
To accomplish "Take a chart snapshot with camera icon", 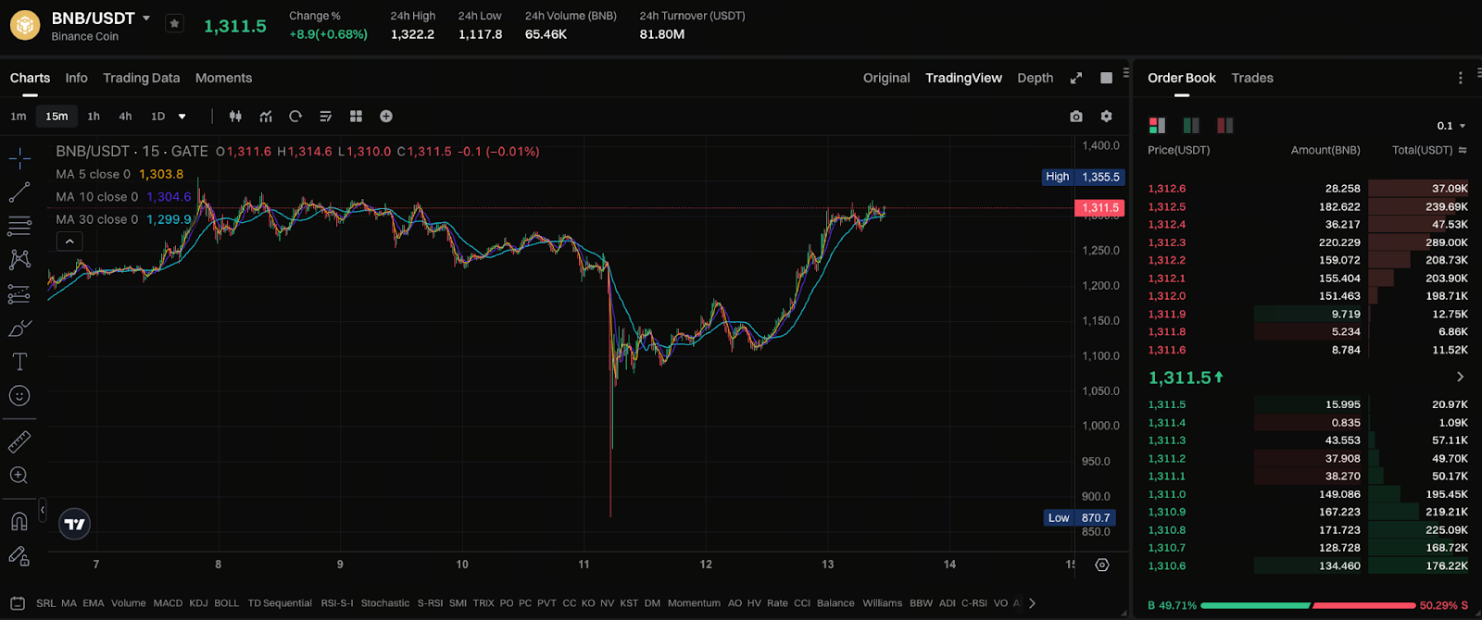I will coord(1075,117).
